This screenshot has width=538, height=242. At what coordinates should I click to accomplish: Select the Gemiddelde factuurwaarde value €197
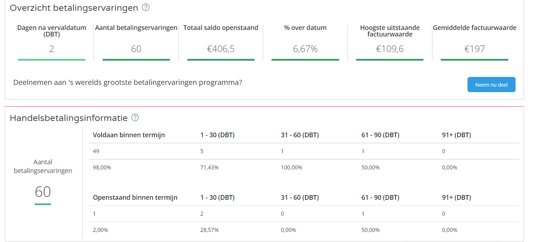click(474, 49)
